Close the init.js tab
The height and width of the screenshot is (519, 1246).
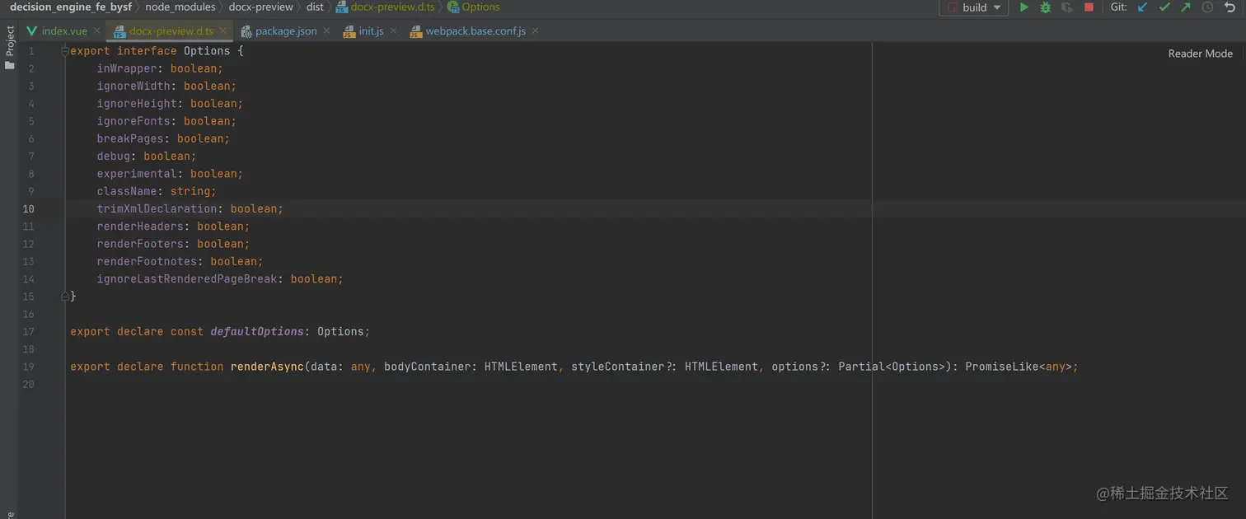point(393,30)
